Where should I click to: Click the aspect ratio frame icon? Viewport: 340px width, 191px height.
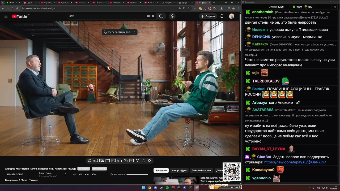pyautogui.click(x=113, y=161)
